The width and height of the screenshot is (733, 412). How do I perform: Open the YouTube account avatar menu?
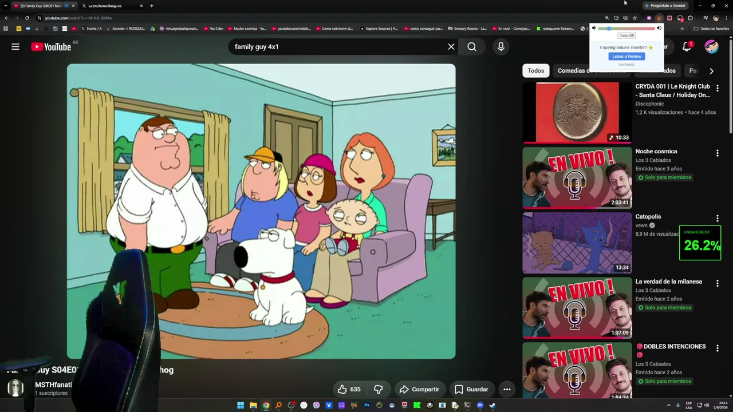click(x=711, y=47)
